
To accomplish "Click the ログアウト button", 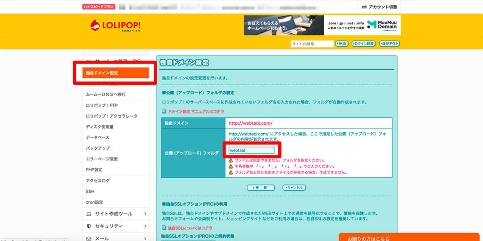I will click(389, 44).
